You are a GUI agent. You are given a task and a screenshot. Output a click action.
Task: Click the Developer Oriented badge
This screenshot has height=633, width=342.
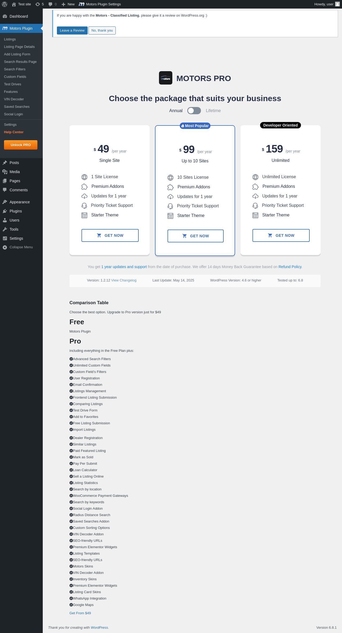[281, 125]
